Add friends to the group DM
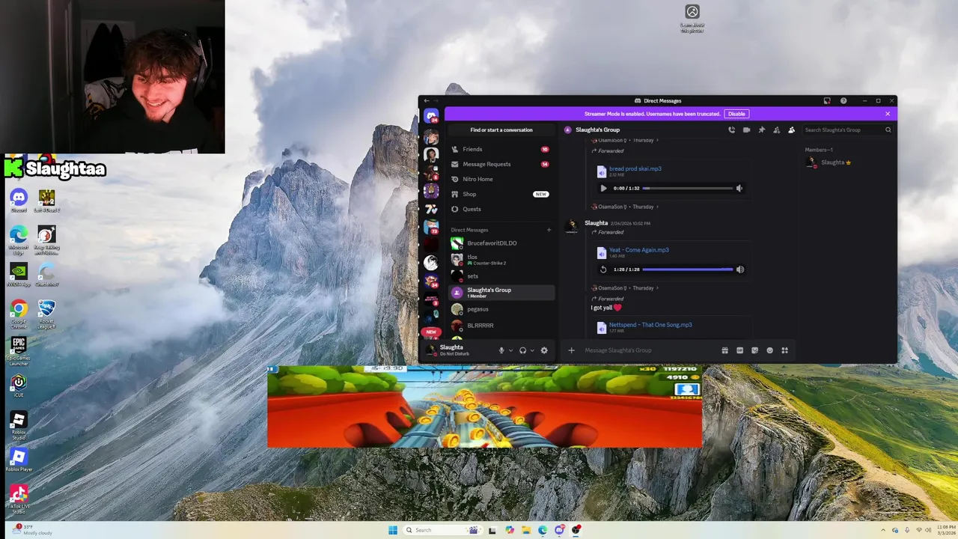 pyautogui.click(x=776, y=130)
